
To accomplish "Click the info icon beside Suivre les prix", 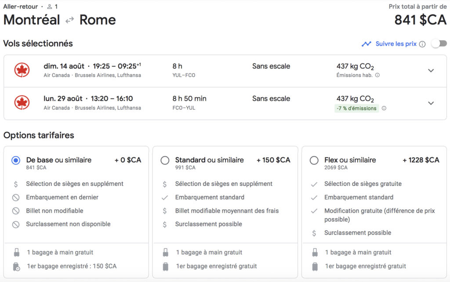I will 422,44.
